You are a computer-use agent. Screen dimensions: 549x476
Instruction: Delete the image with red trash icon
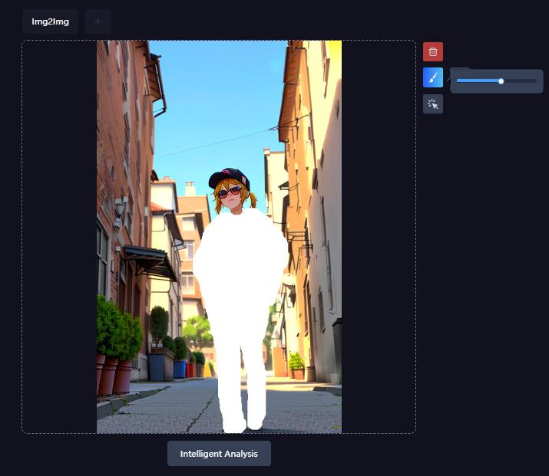click(x=433, y=51)
